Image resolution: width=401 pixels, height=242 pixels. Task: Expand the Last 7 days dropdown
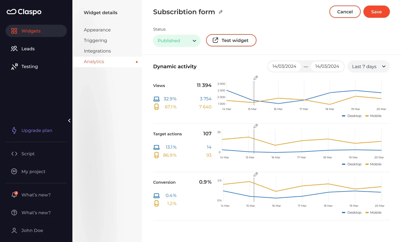(368, 66)
